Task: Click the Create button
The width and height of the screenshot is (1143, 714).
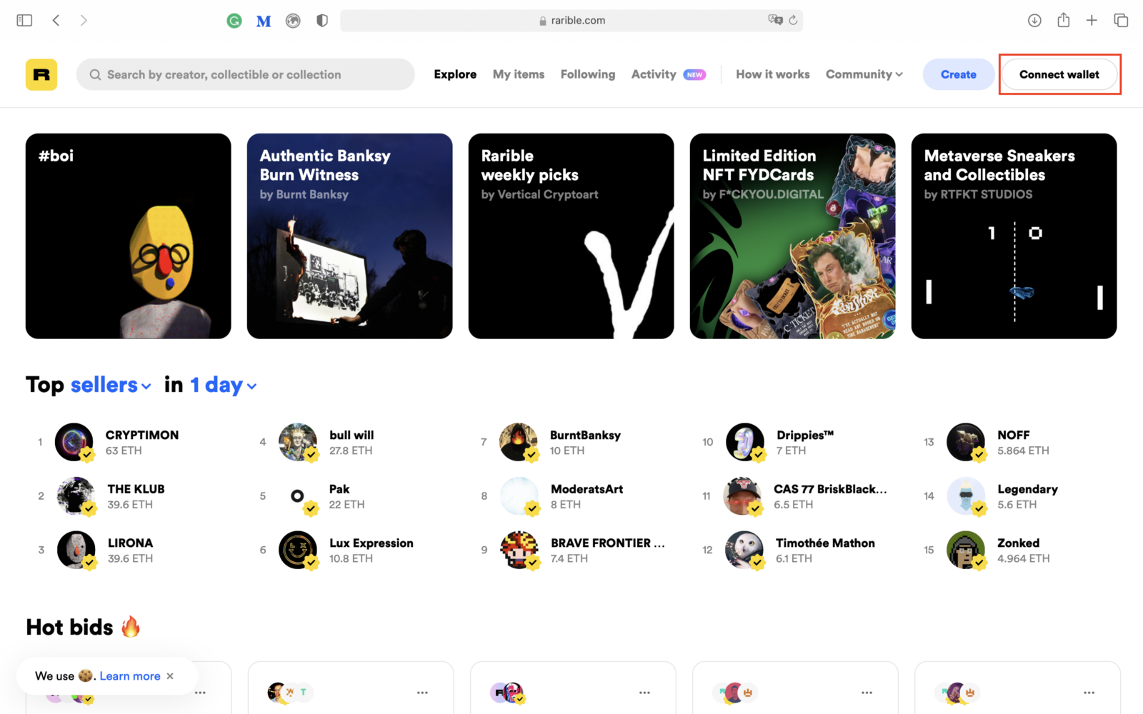Action: tap(958, 74)
